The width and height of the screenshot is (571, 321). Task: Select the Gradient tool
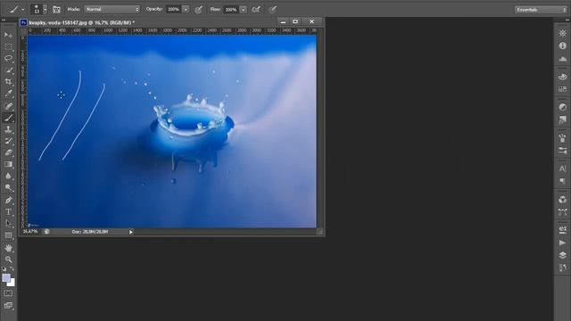coord(8,164)
